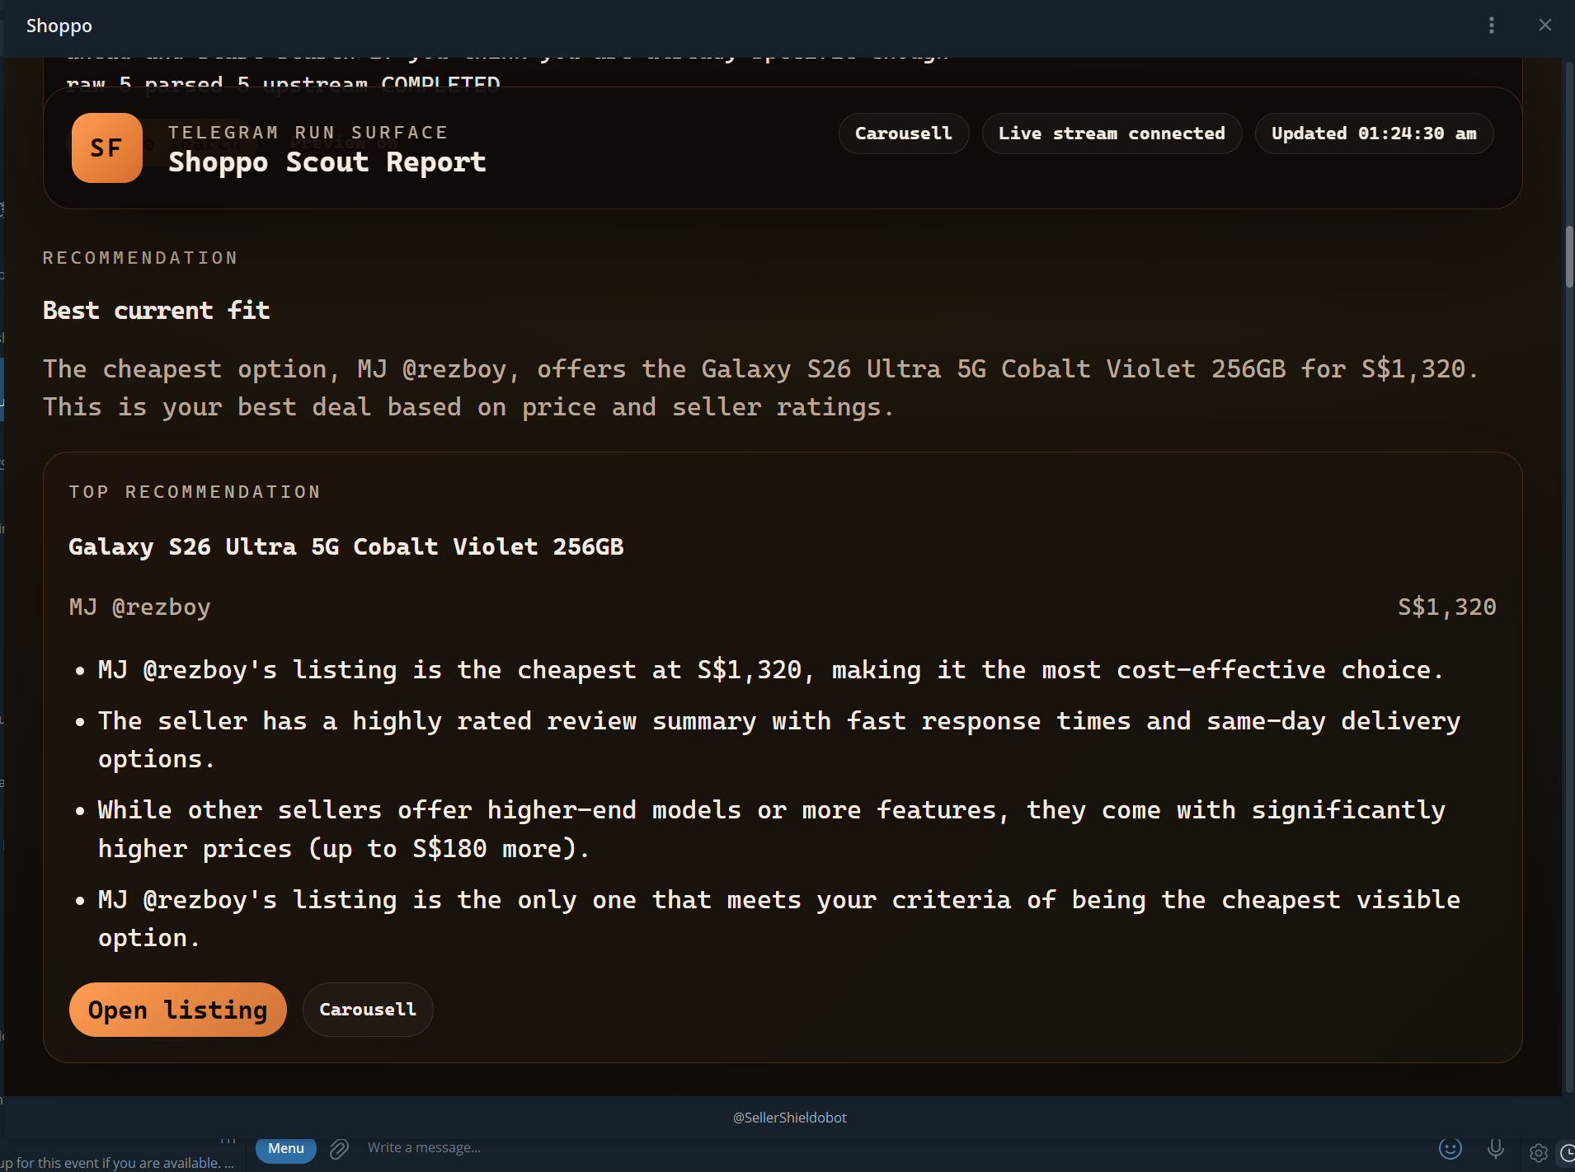1575x1172 pixels.
Task: Select the MJ @rezboy seller name in card
Action: click(139, 607)
